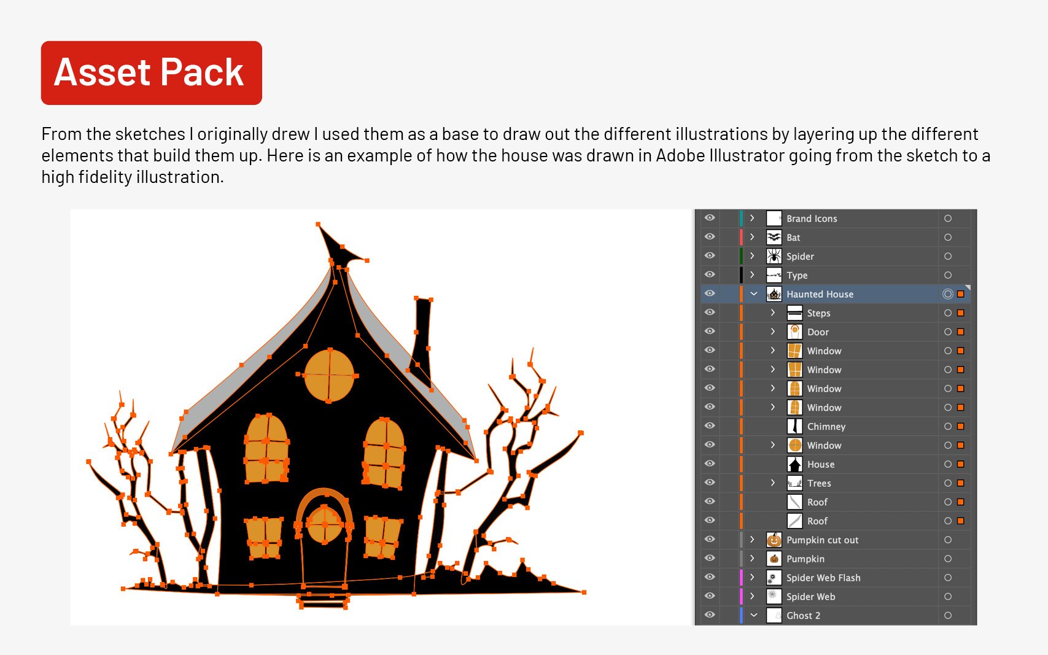Toggle visibility of Haunted House layer
Screen dimensions: 1048x655
click(x=710, y=293)
